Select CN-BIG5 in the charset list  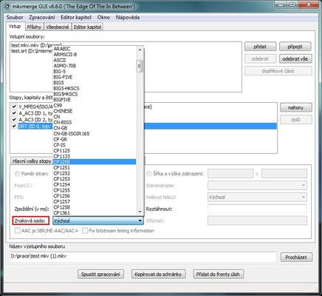pos(95,123)
